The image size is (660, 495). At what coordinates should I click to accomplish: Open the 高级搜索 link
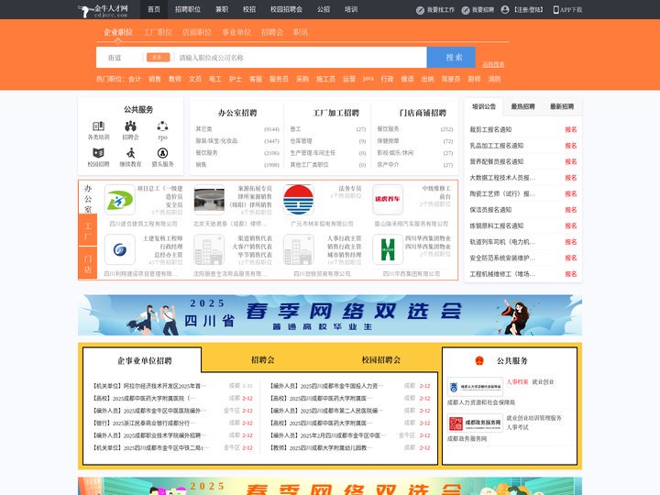[493, 64]
